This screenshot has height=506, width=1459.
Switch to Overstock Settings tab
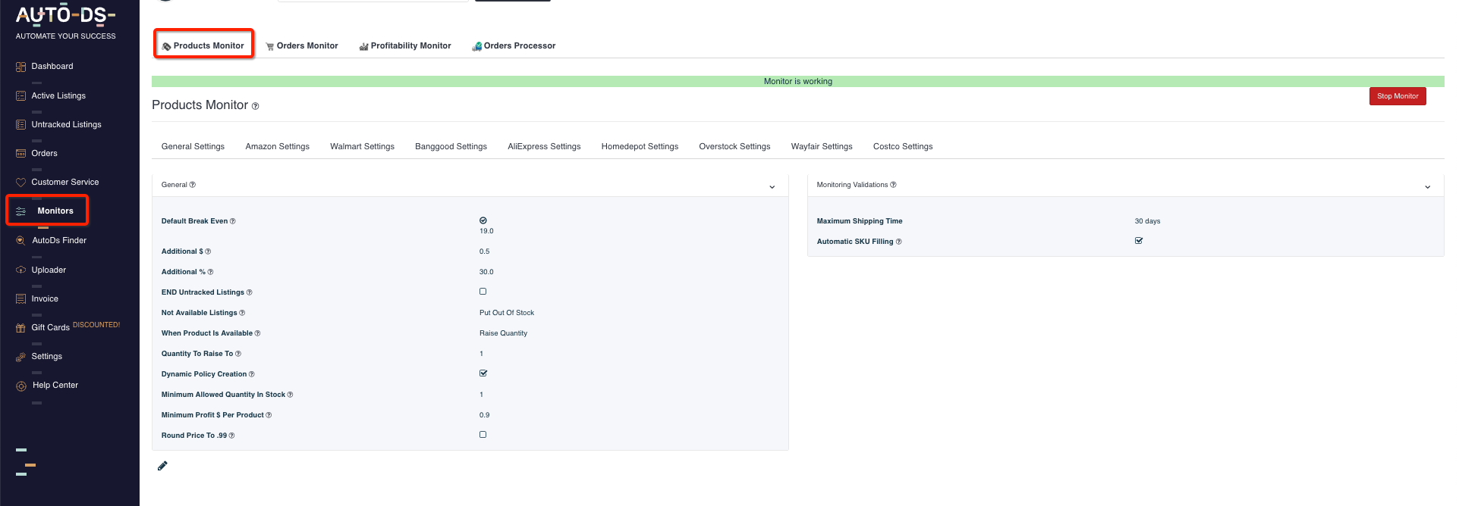pos(735,147)
